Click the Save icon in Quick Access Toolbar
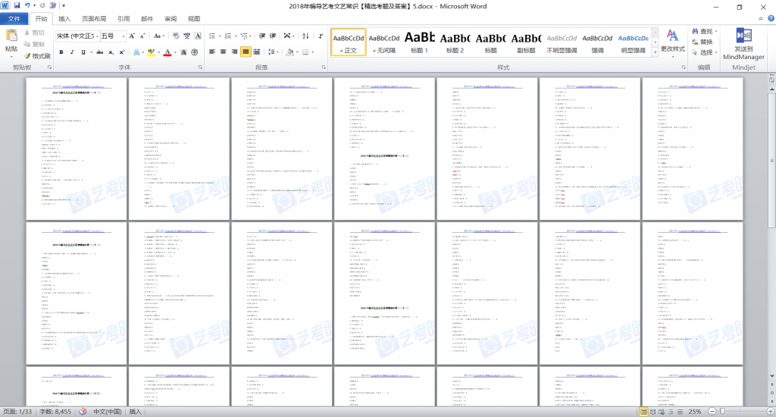776x417 pixels. 17,6
